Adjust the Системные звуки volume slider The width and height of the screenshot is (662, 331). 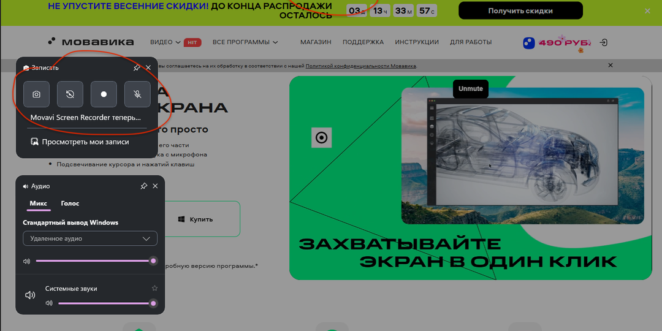[x=107, y=303]
